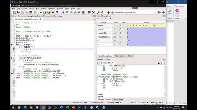Click the IPython console vertical scrollbar

pos(165,81)
